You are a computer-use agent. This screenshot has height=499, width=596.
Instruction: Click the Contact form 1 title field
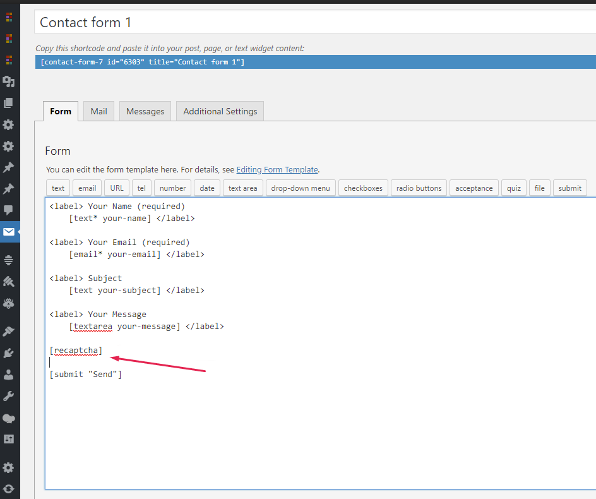tap(316, 23)
